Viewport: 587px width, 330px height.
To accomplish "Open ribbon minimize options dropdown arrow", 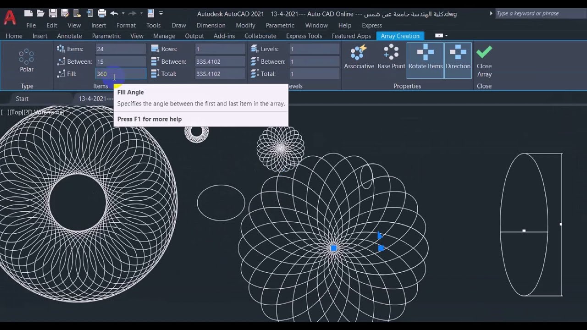I will click(x=446, y=36).
